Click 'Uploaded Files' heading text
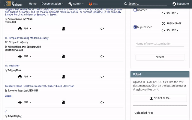Screen dimensions: 192x120 144,113
